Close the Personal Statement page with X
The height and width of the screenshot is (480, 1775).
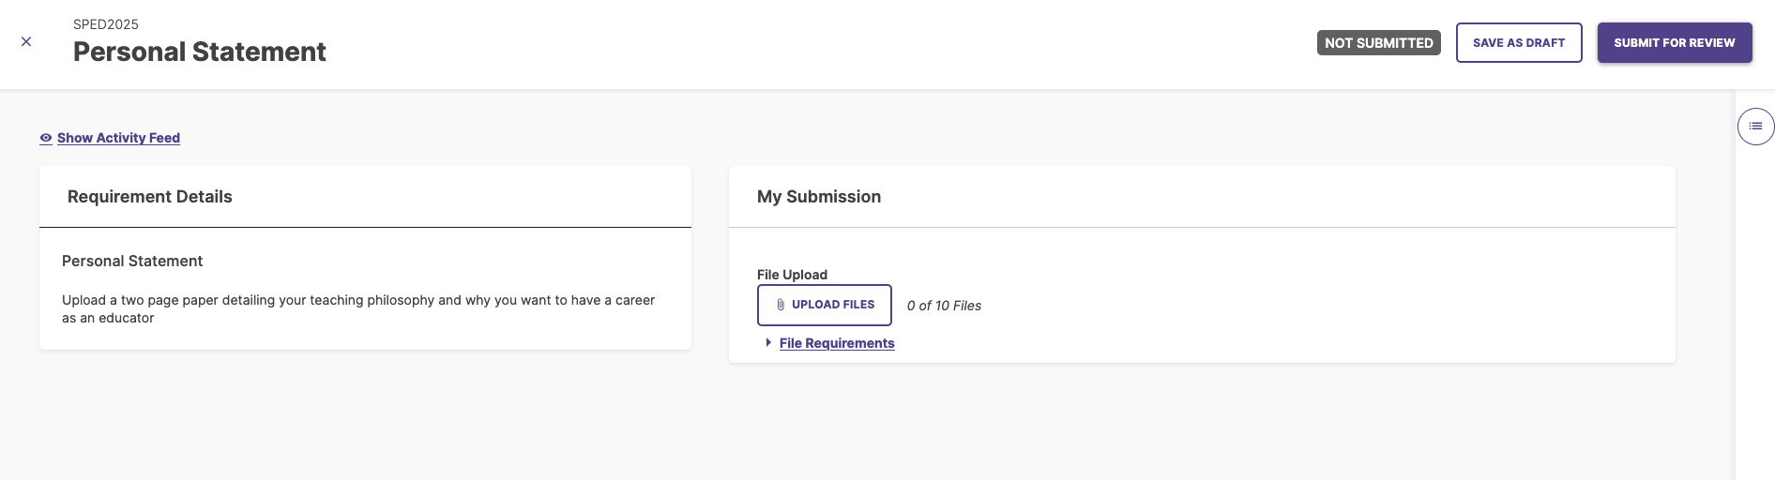click(26, 41)
